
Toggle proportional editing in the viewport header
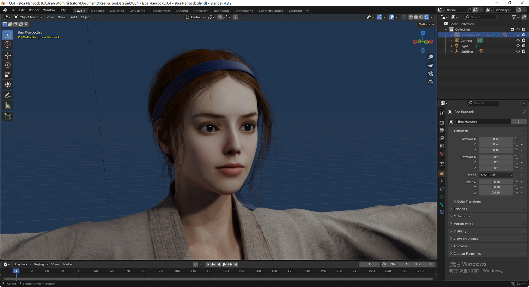[236, 17]
